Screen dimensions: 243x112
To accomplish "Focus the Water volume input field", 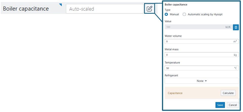I will pos(197,41).
